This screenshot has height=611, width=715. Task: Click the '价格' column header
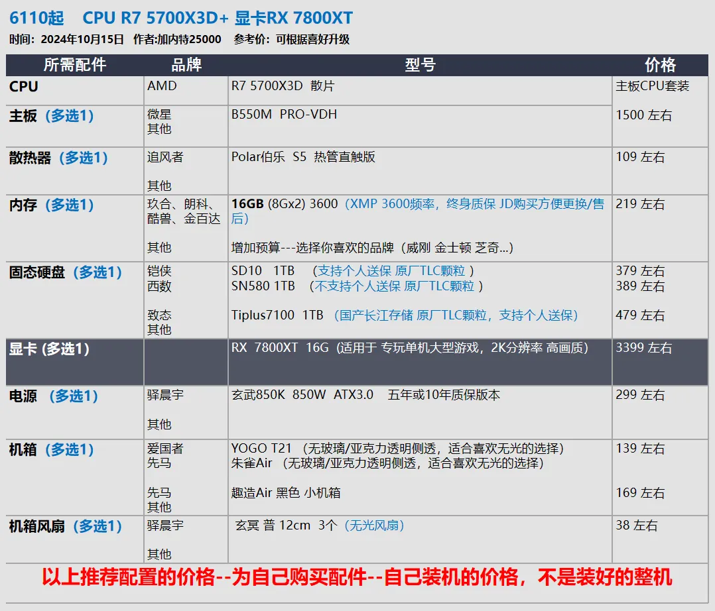(660, 65)
